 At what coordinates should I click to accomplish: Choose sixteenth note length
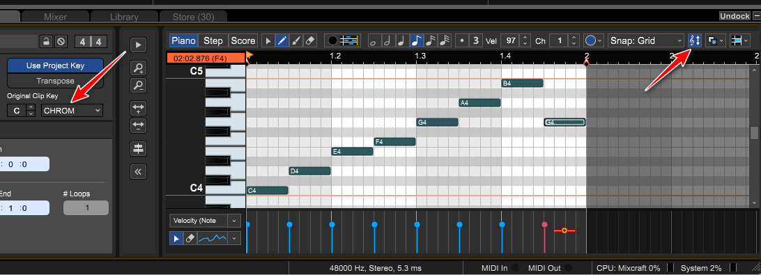[x=430, y=41]
